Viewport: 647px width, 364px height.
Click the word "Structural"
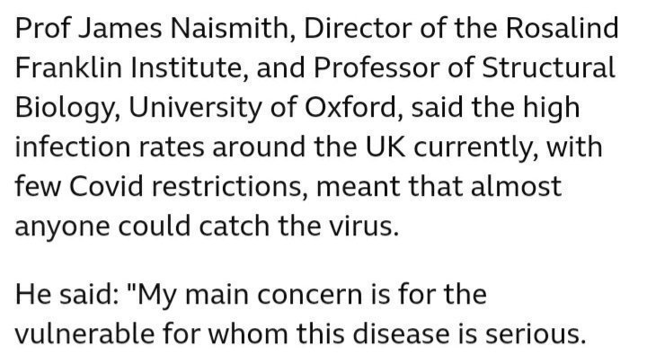click(x=552, y=68)
